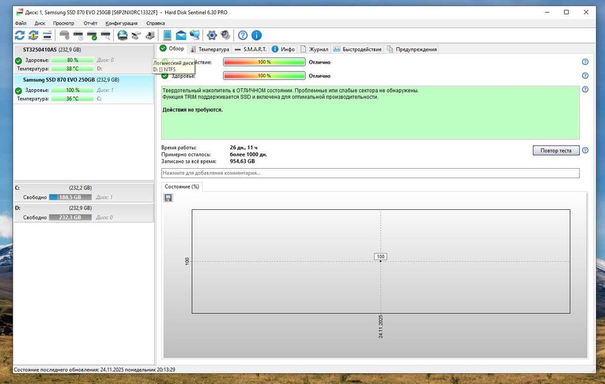Click the Здоровье 100 % gradient bar

pos(264,76)
